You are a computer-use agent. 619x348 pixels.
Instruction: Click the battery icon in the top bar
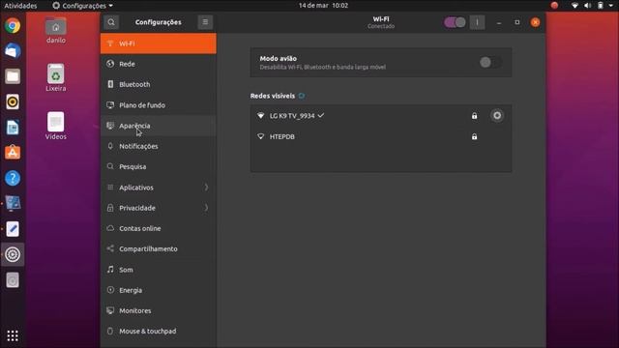[x=600, y=6]
